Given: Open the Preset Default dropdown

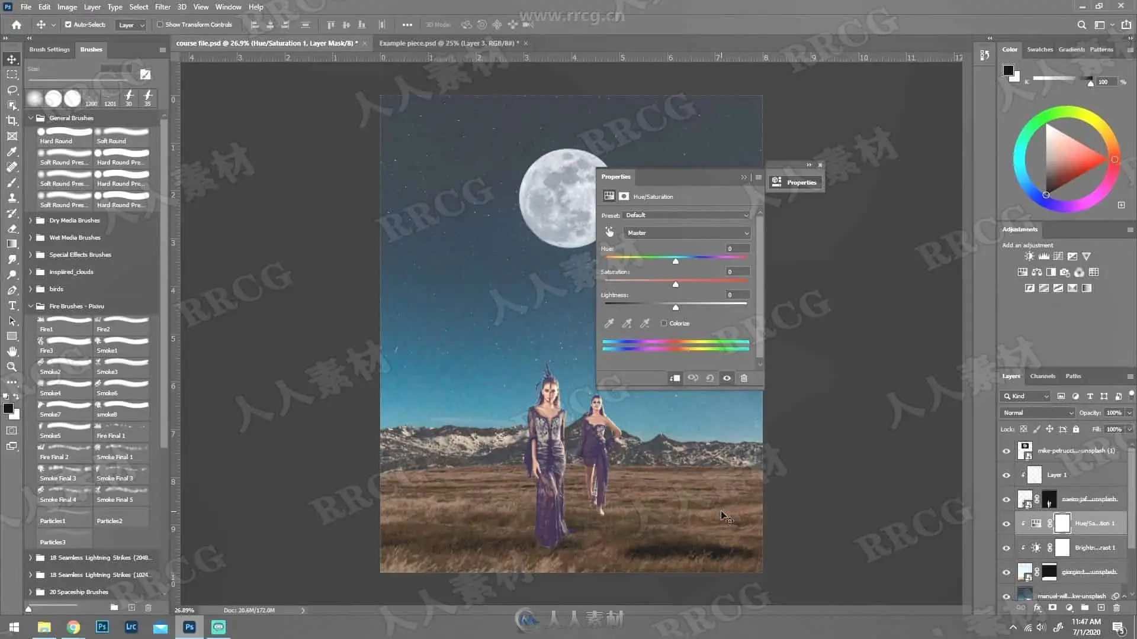Looking at the screenshot, I should (x=687, y=215).
